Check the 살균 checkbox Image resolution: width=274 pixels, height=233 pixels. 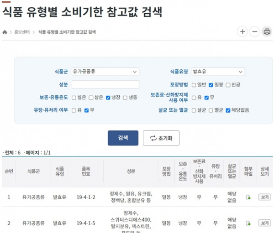pyautogui.click(x=194, y=110)
